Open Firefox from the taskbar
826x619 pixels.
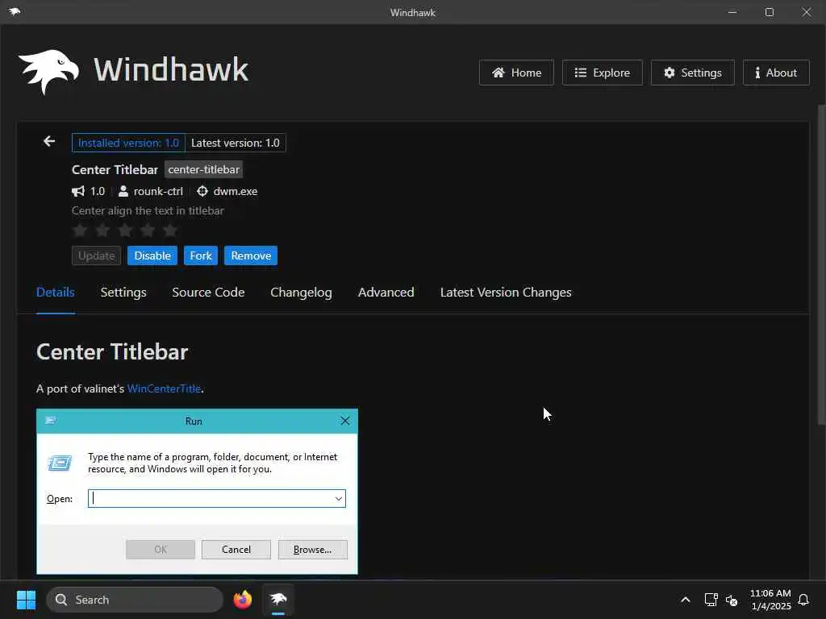click(x=243, y=600)
